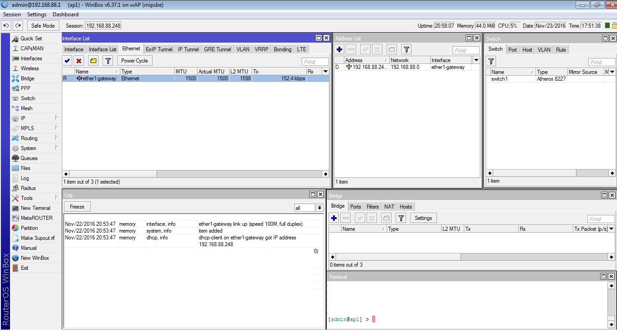Toggle Safe Mode button
The image size is (617, 331).
click(x=43, y=26)
